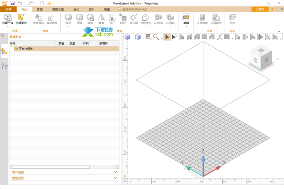This screenshot has width=284, height=189.
Task: Click the gear settings icon in left sidebar
Action: point(2,36)
